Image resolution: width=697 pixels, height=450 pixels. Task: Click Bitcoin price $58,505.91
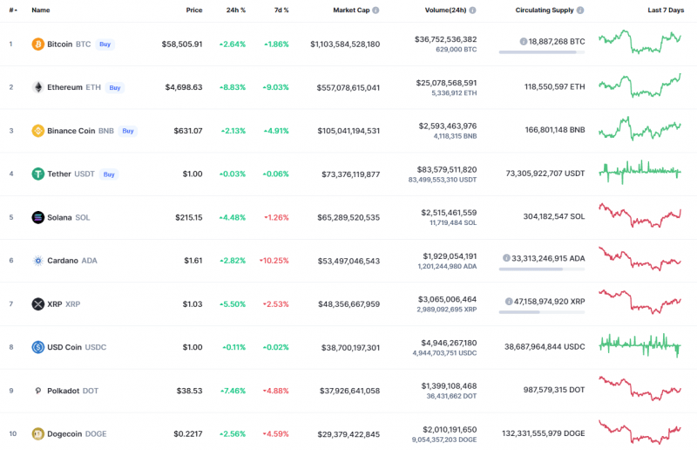pos(182,44)
